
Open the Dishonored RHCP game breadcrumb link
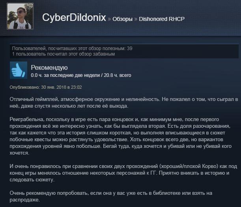[x=162, y=19]
